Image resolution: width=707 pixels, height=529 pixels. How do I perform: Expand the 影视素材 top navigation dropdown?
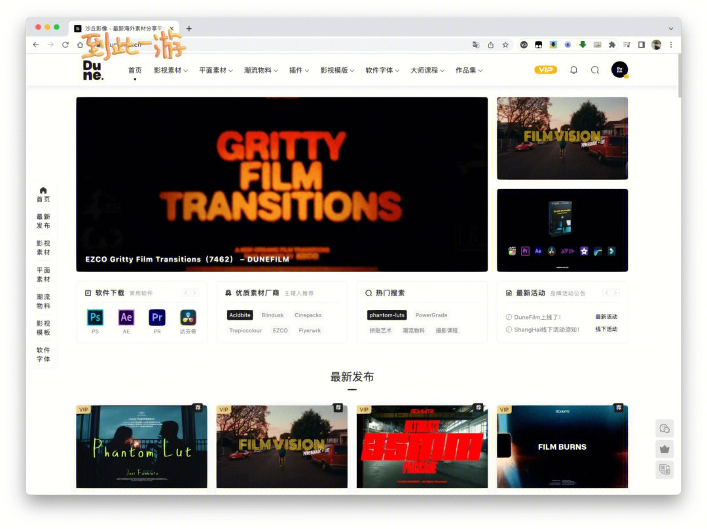pyautogui.click(x=171, y=70)
